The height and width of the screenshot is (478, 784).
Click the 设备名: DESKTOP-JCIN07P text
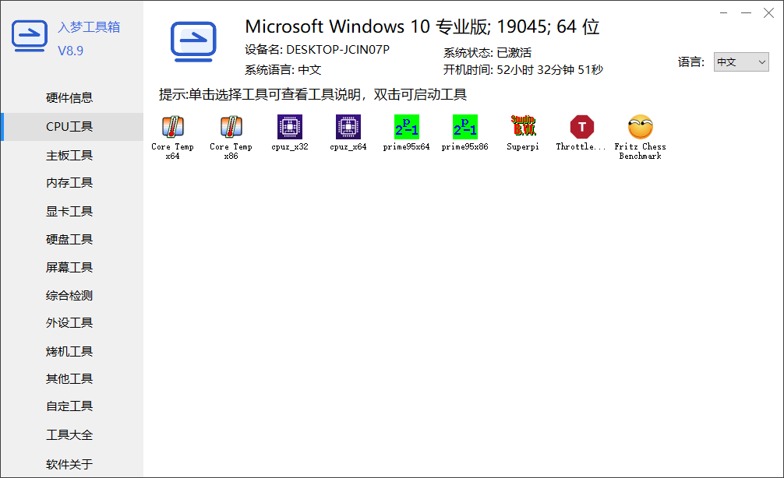click(317, 50)
